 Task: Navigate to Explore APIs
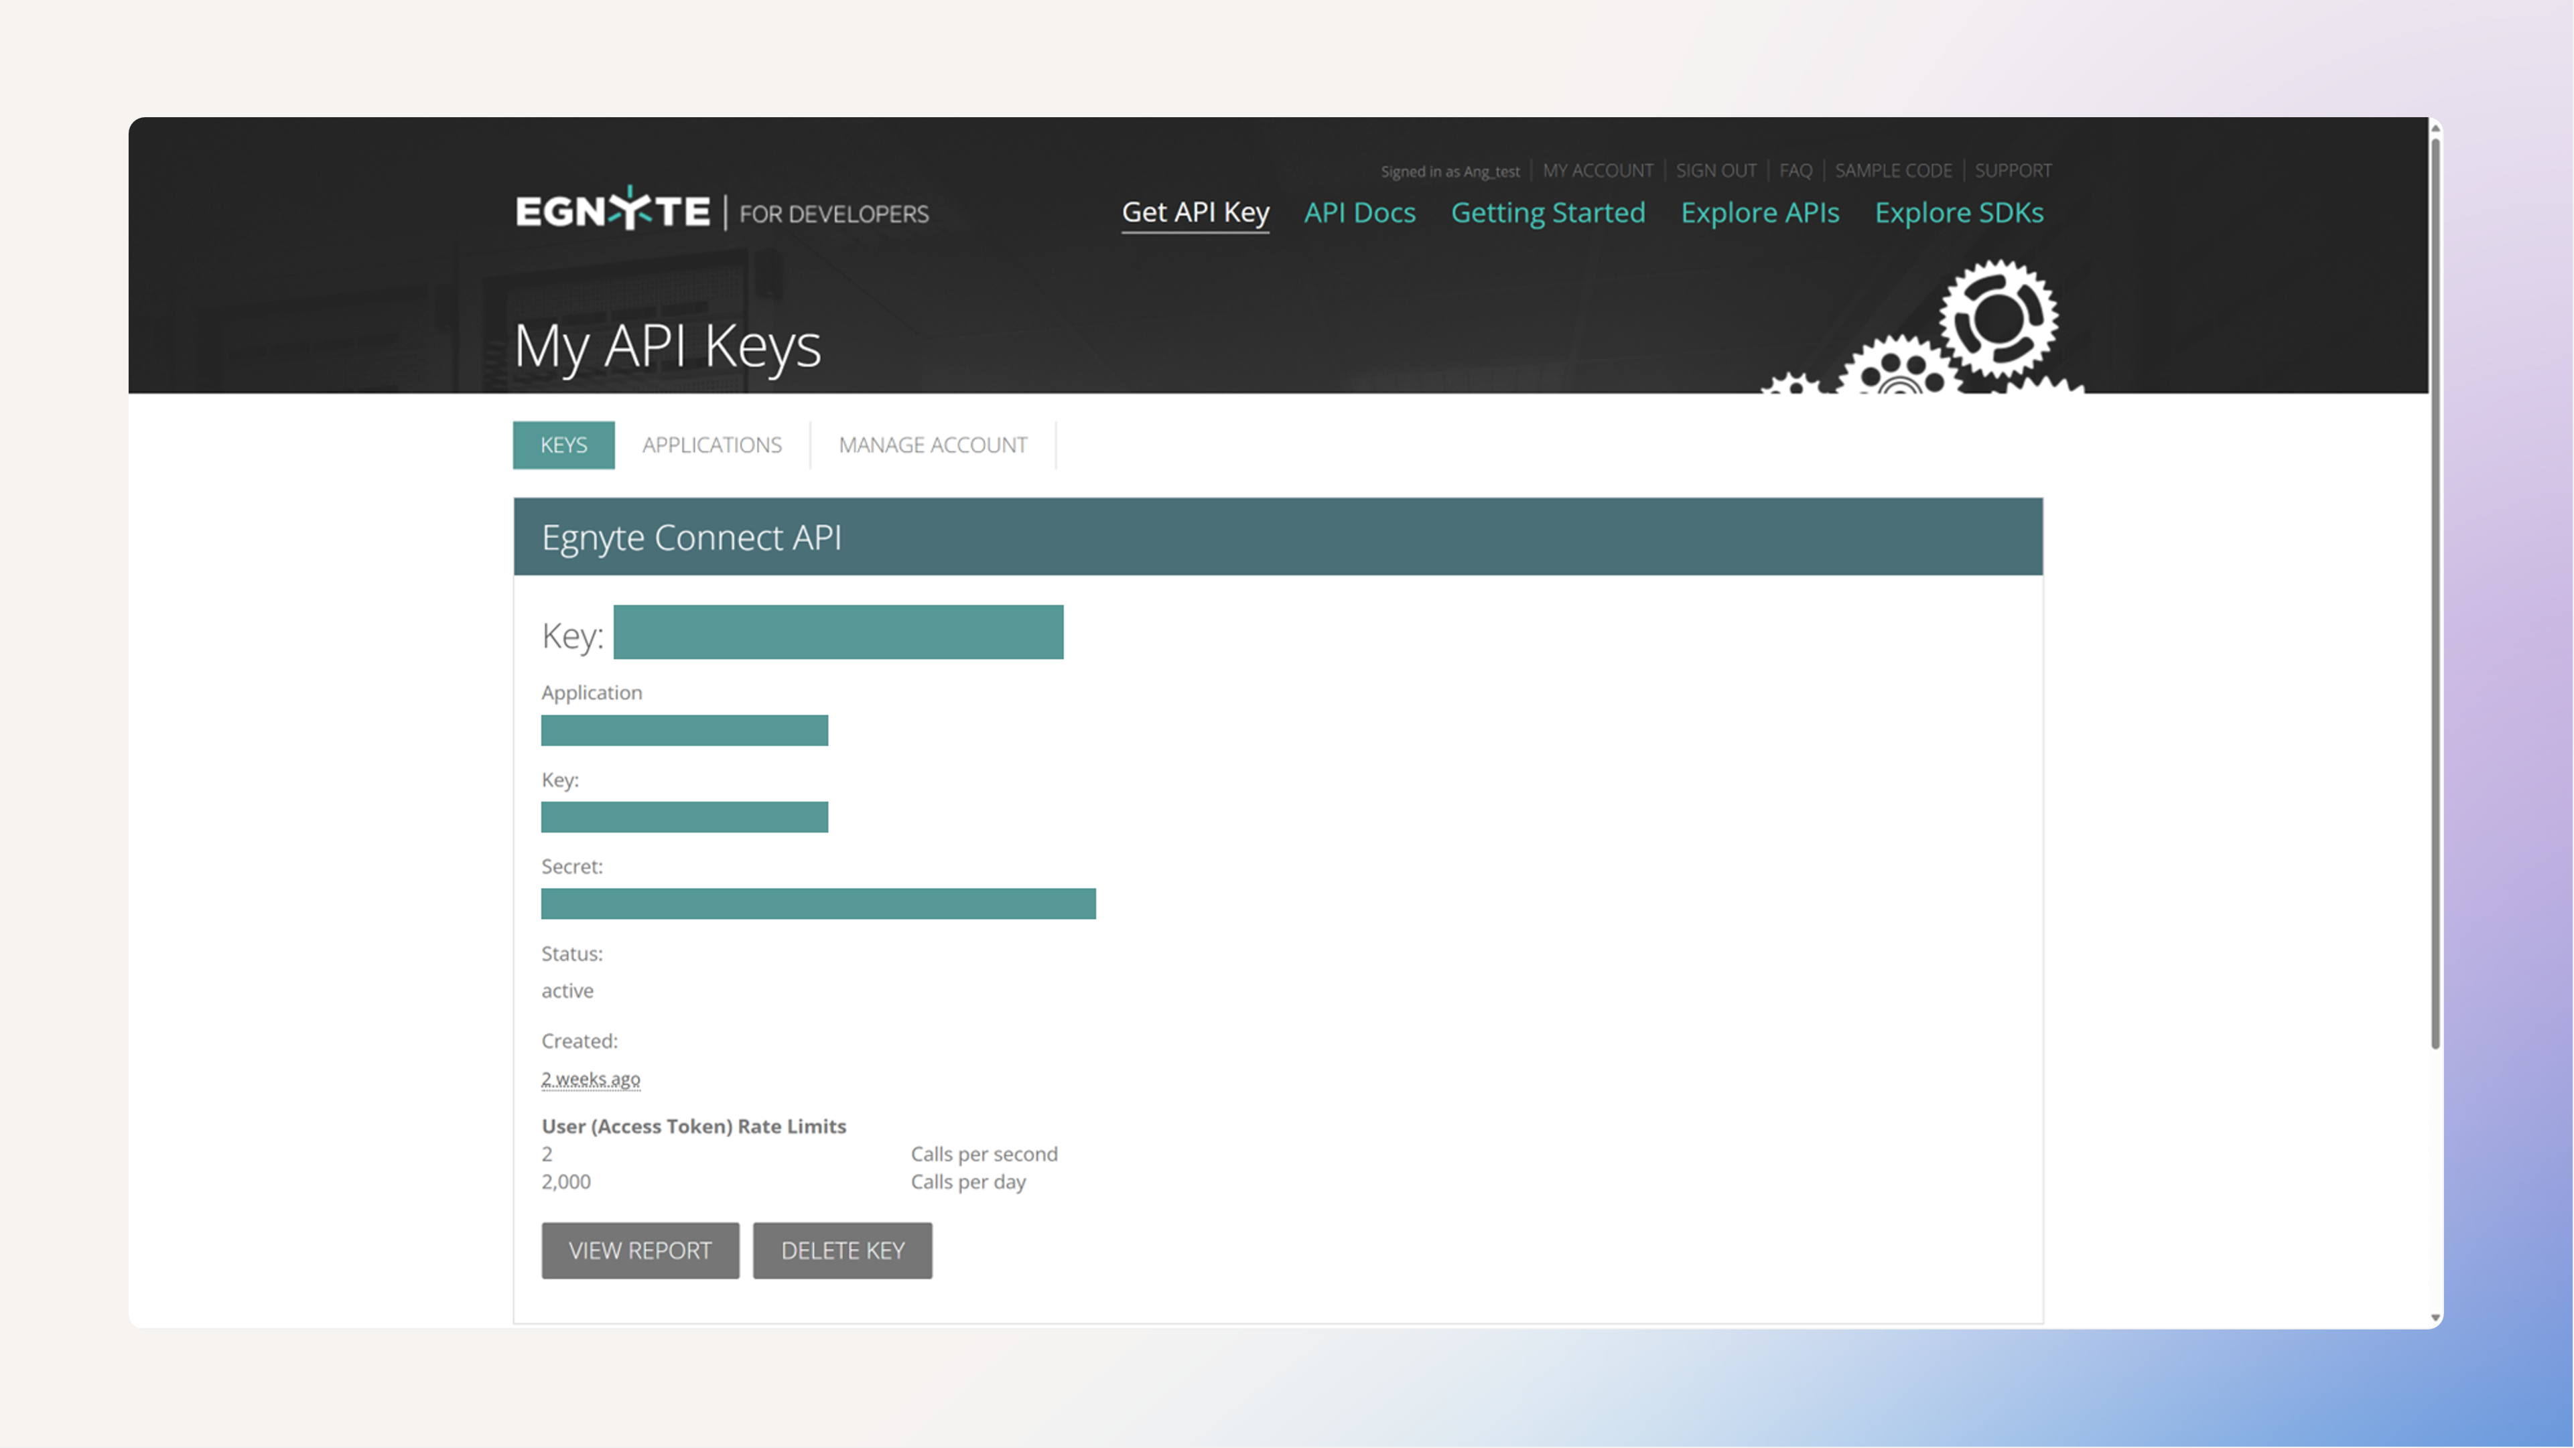click(1759, 213)
